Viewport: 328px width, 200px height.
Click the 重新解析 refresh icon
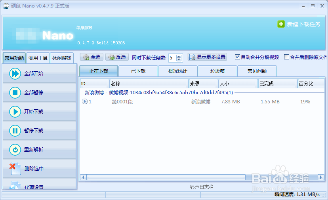pos(15,150)
